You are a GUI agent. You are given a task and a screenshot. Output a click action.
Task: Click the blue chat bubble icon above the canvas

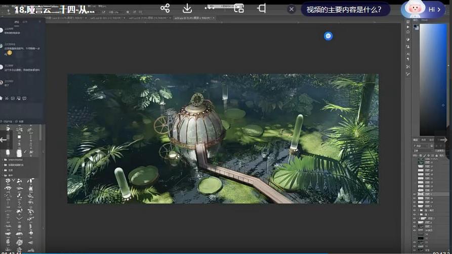point(328,36)
